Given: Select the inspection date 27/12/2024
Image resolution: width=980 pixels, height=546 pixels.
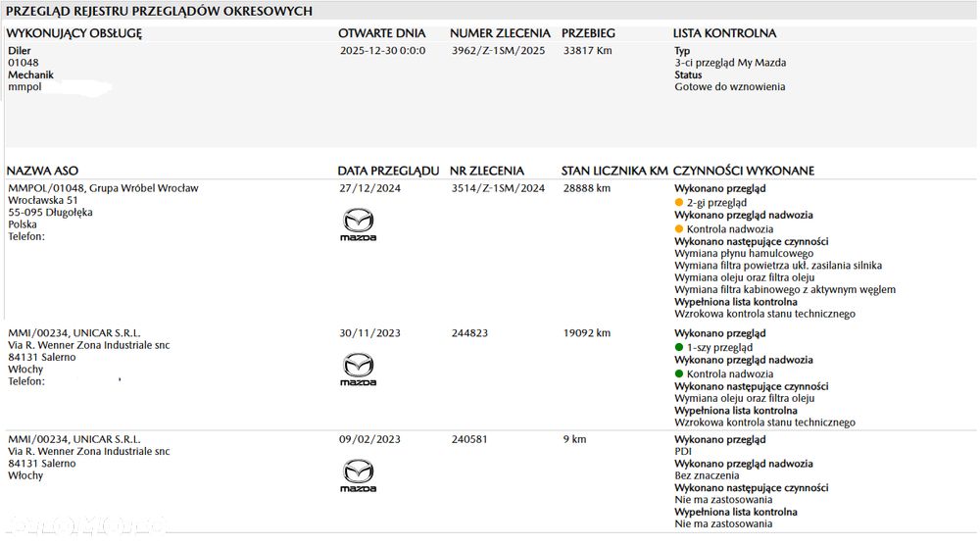Looking at the screenshot, I should tap(370, 188).
